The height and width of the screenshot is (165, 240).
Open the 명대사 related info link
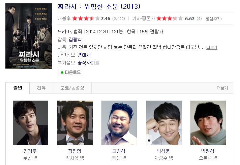[84, 55]
